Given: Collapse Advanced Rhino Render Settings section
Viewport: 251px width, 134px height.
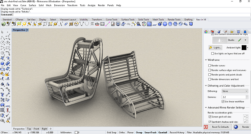Looking at the screenshot, I should [x=206, y=108].
